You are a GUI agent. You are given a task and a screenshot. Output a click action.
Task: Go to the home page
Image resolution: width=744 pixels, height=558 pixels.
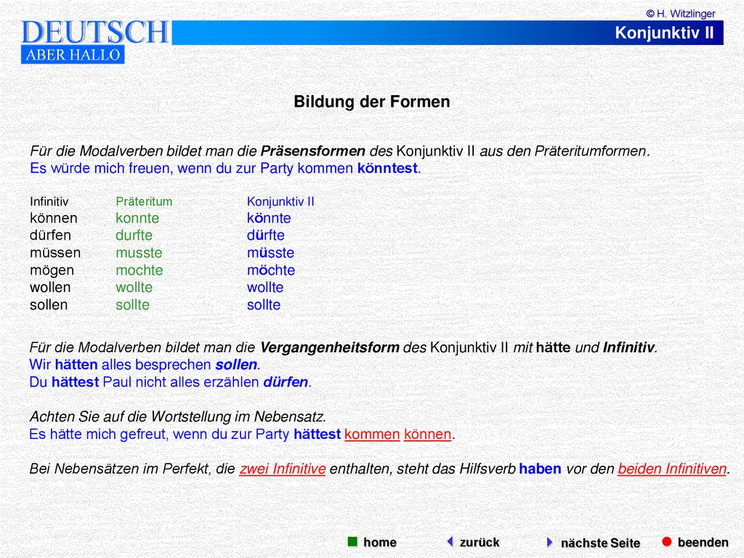[379, 542]
